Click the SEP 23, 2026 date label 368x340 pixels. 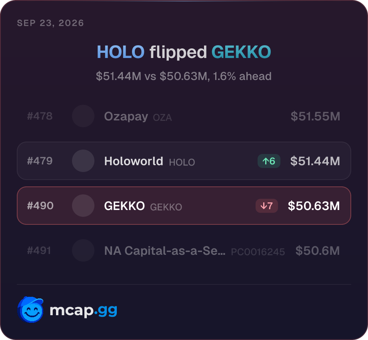[x=50, y=23]
